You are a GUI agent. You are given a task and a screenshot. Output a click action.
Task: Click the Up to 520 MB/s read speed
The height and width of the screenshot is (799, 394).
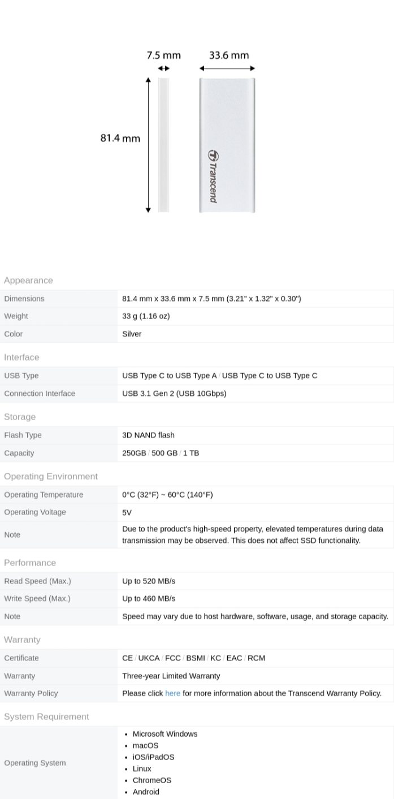tap(149, 581)
